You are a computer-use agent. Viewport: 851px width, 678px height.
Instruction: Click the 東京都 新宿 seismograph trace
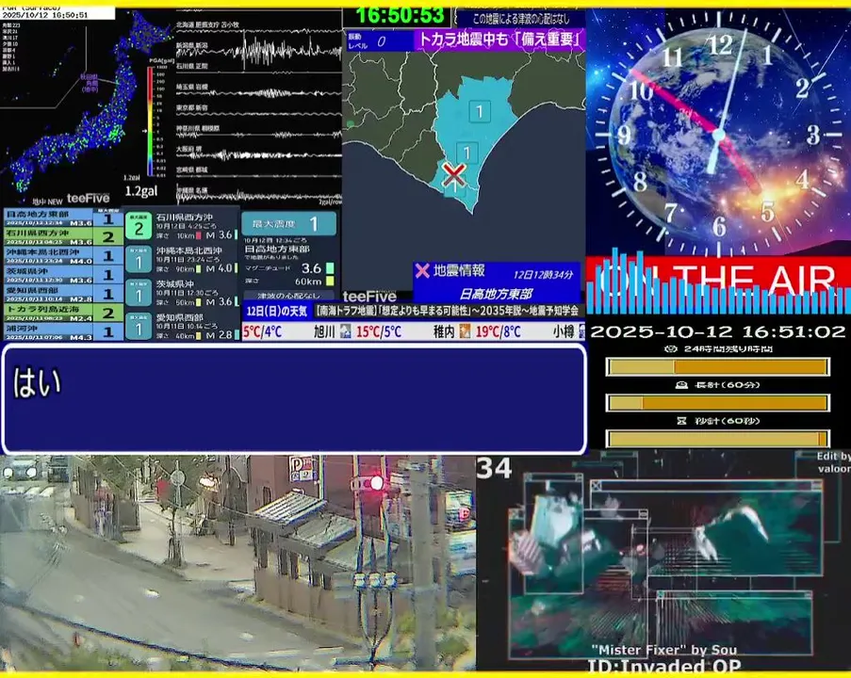tap(258, 114)
